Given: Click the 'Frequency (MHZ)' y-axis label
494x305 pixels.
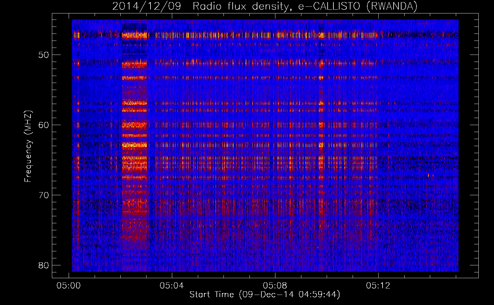Looking at the screenshot, I should pos(28,146).
